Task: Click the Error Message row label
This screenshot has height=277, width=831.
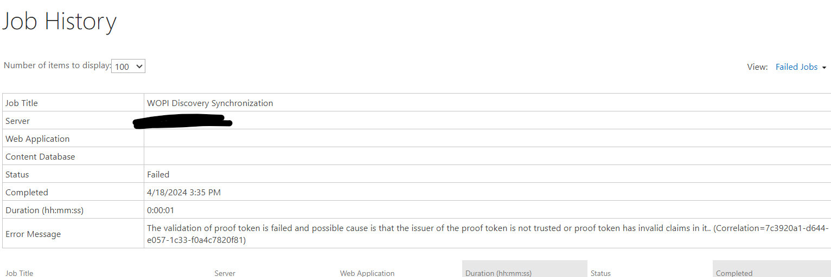Action: tap(33, 234)
